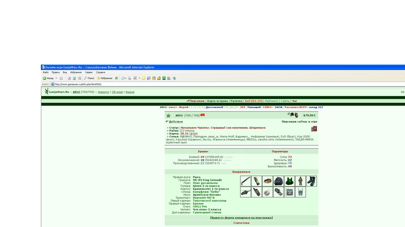The image size is (405, 227).
Task: Click the IE Home button
Action: pyautogui.click(x=80, y=78)
